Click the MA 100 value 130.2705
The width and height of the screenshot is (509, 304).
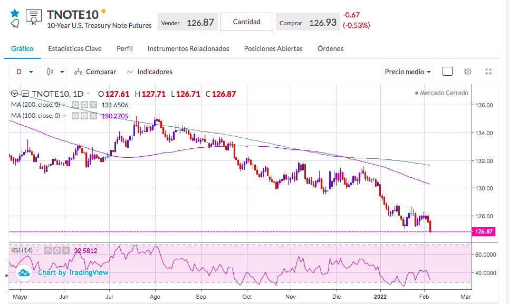tap(115, 116)
